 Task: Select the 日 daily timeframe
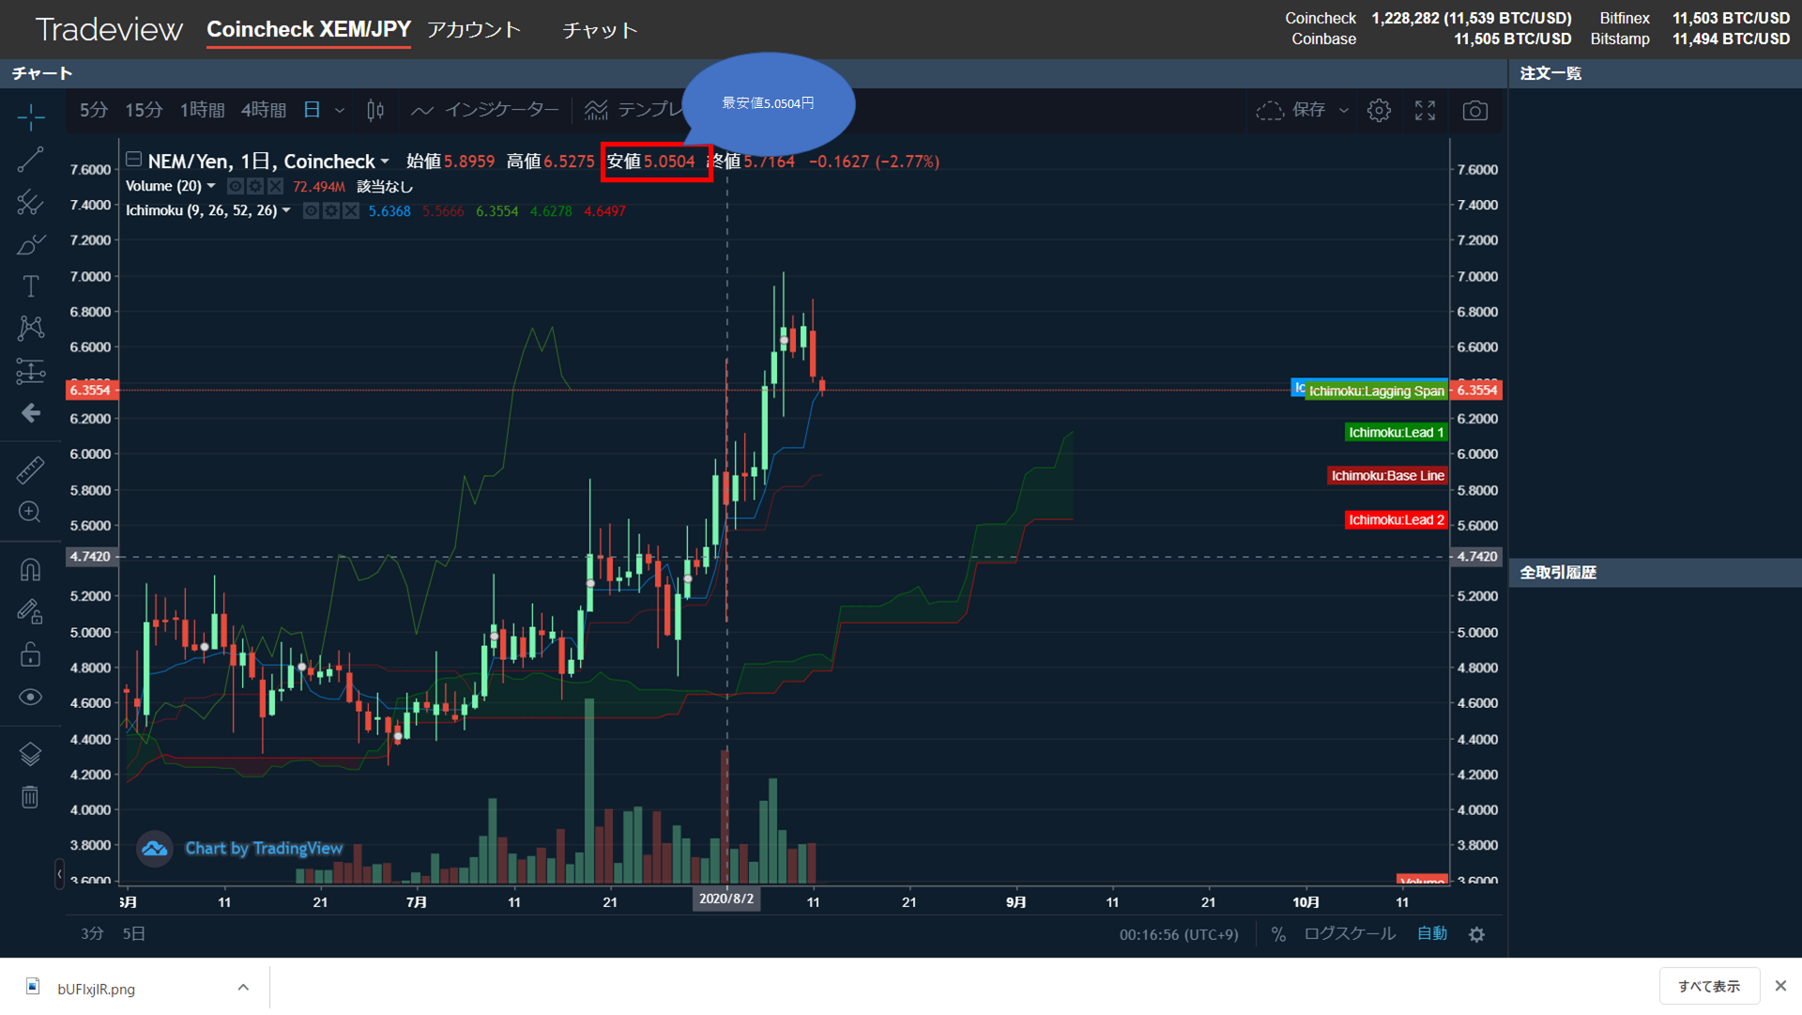[x=312, y=111]
